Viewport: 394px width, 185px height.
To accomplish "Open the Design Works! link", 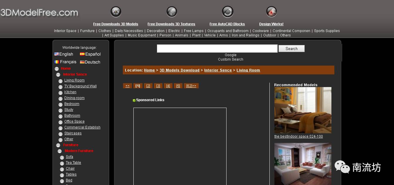I will point(271,24).
